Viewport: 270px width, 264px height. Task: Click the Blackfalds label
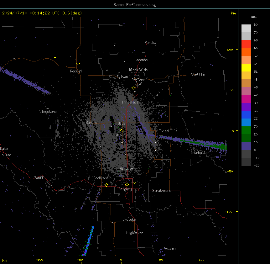(x=138, y=70)
